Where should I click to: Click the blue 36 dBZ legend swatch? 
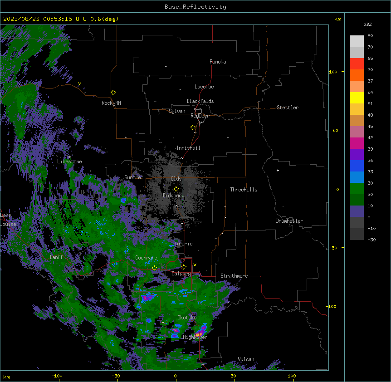point(357,166)
